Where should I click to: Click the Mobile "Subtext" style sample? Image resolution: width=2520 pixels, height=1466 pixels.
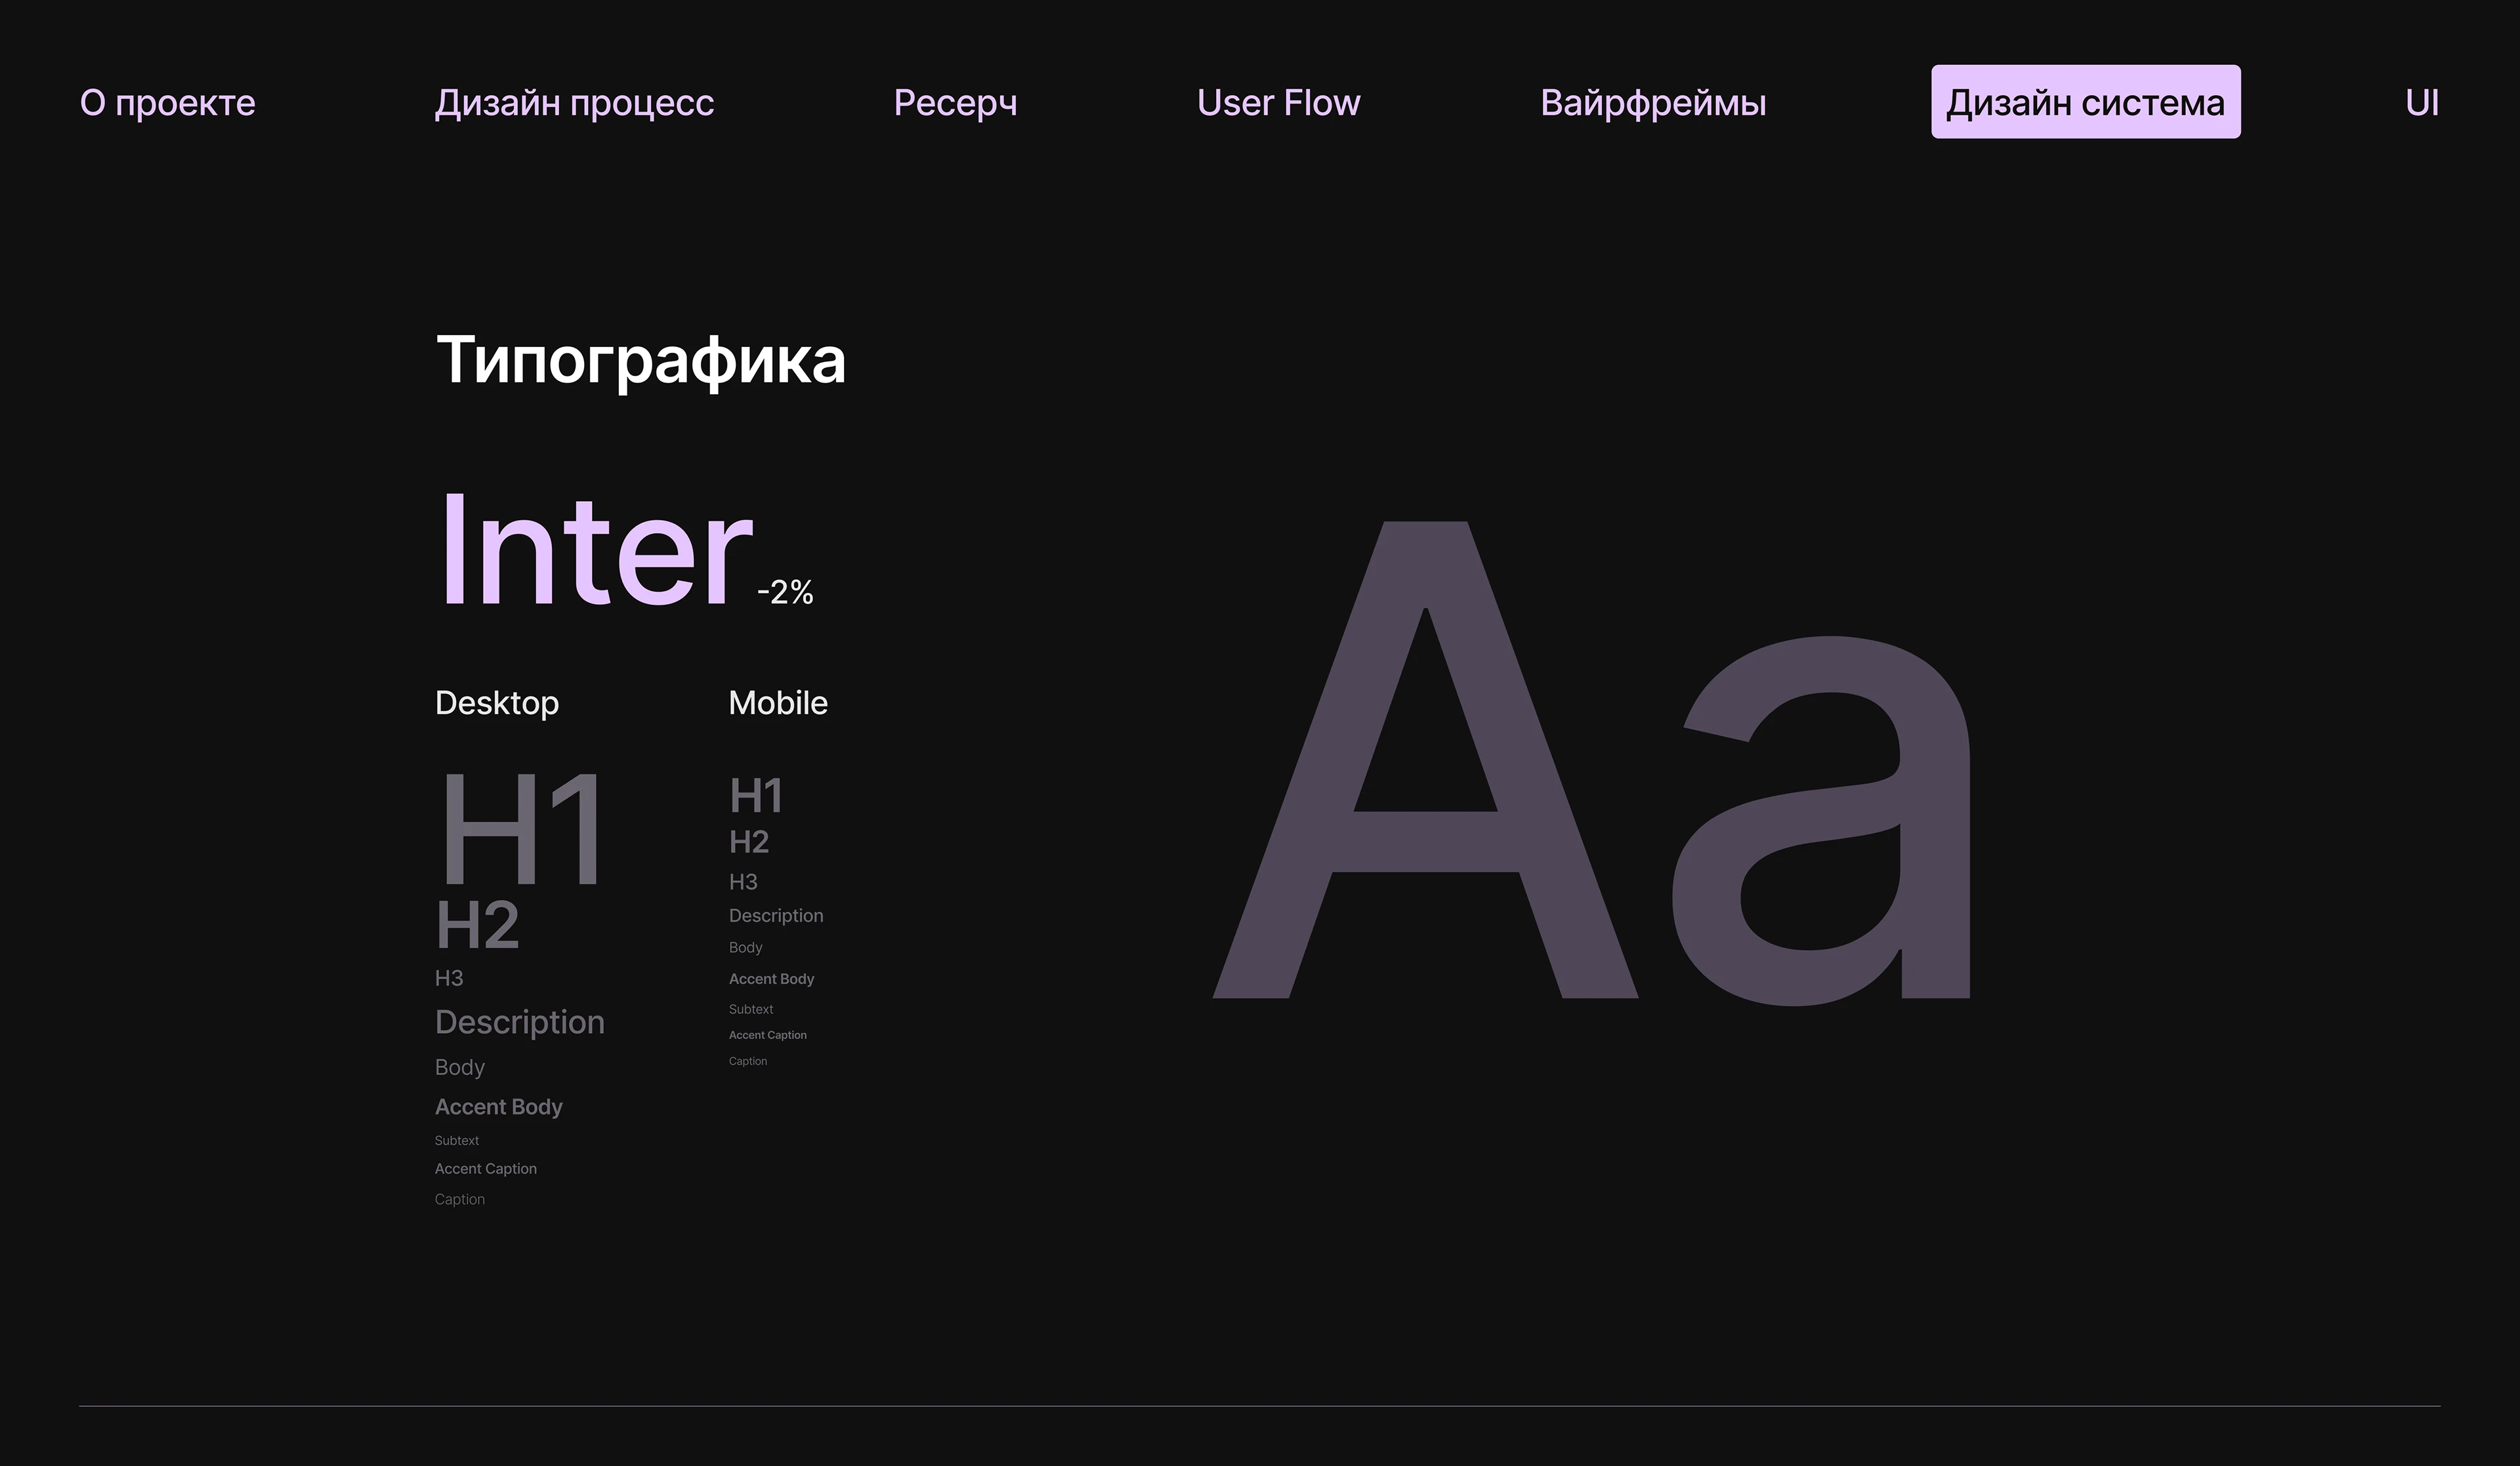[751, 1008]
